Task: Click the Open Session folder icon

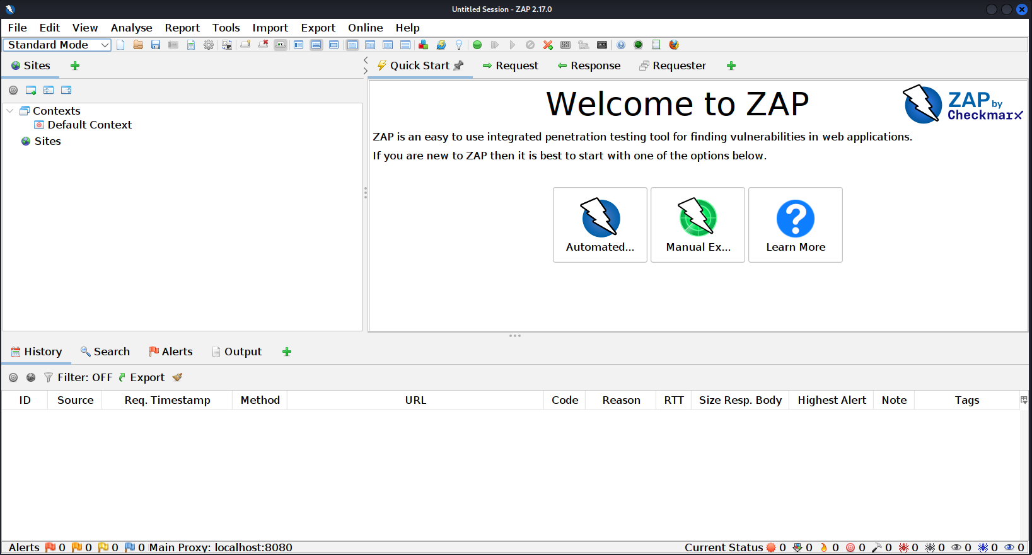Action: click(x=138, y=45)
